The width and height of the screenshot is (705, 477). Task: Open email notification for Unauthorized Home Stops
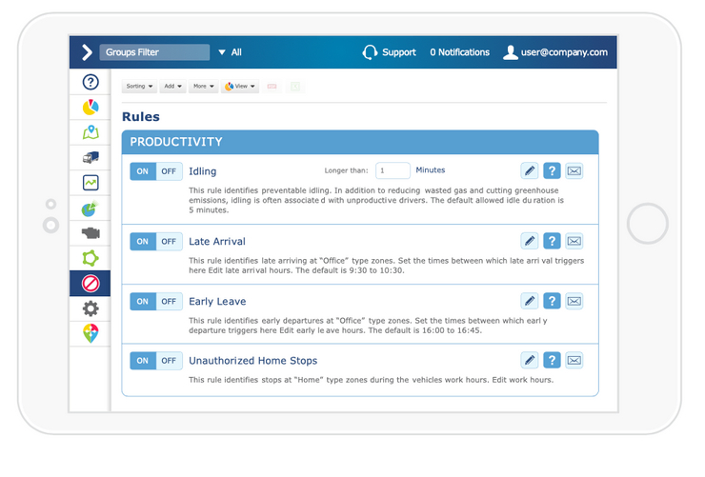(574, 360)
